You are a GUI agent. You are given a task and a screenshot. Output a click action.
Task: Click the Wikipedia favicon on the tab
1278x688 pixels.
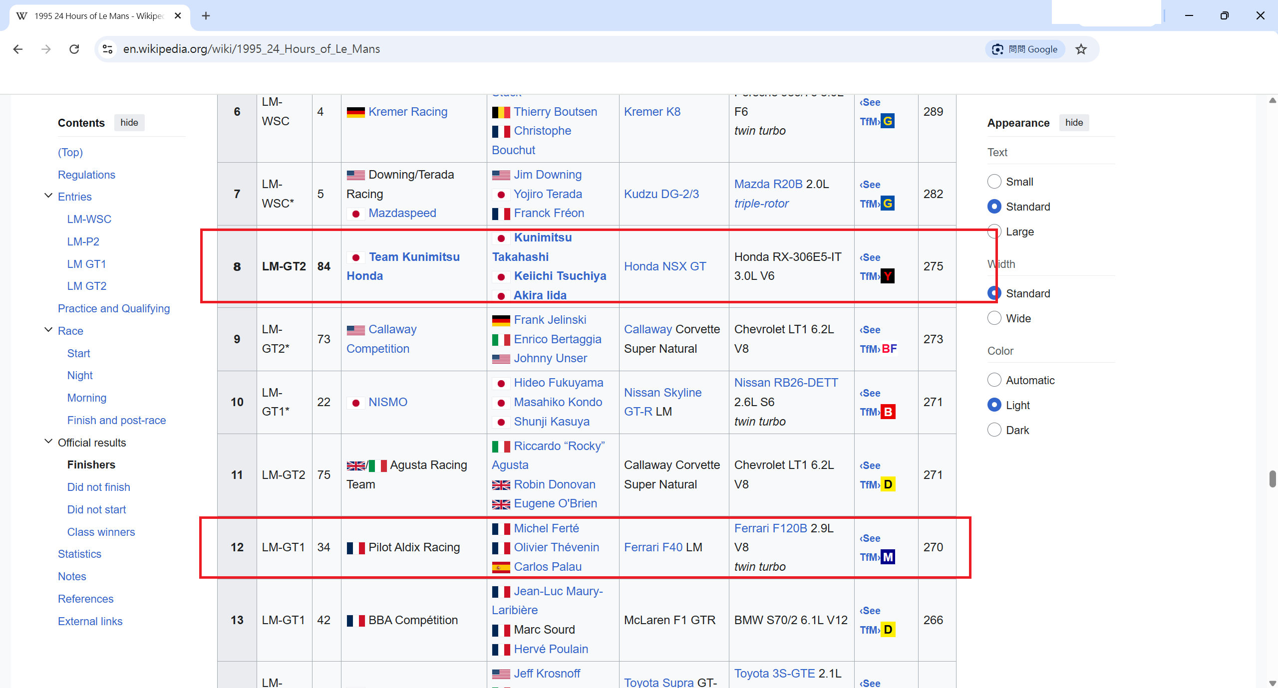[21, 16]
